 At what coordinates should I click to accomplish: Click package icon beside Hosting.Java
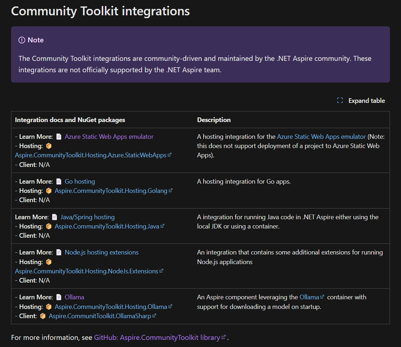click(49, 226)
